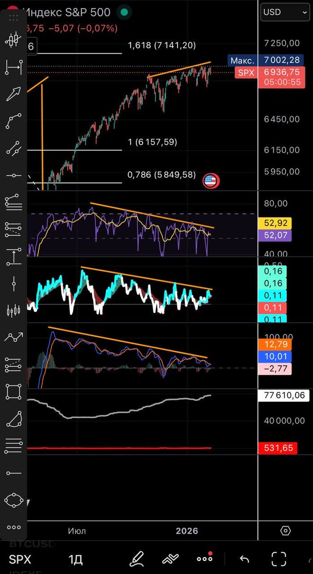Select the curved path drawing tool
Image resolution: width=313 pixels, height=574 pixels.
point(13,121)
